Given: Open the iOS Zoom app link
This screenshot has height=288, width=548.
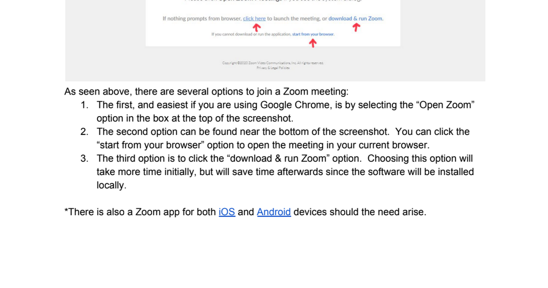Looking at the screenshot, I should coord(227,212).
